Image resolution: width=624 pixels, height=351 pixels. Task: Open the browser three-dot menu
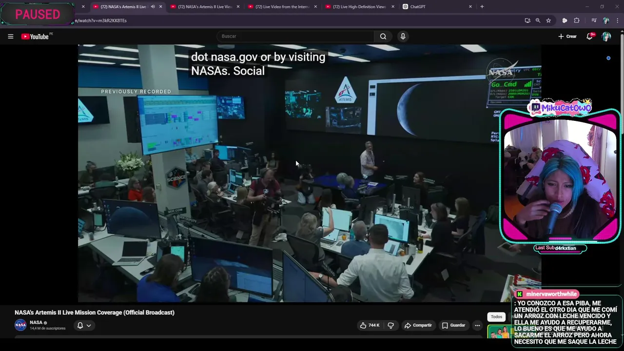[x=617, y=20]
